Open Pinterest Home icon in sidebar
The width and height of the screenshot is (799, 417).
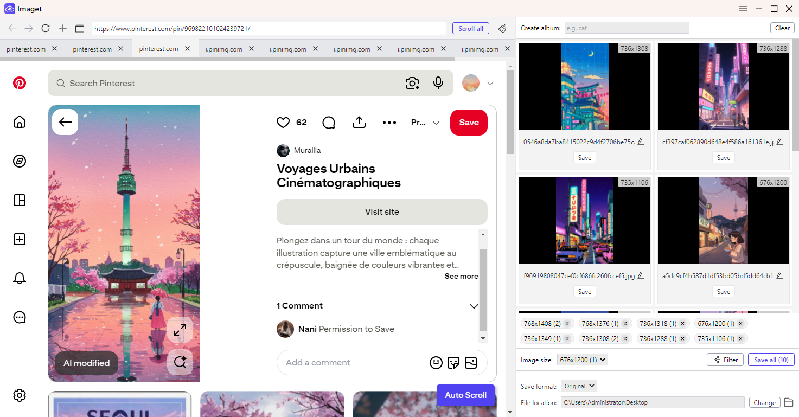(x=20, y=122)
